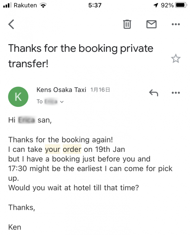Tap the 5:37 clock in status bar
This screenshot has width=190, height=235.
point(95,5)
